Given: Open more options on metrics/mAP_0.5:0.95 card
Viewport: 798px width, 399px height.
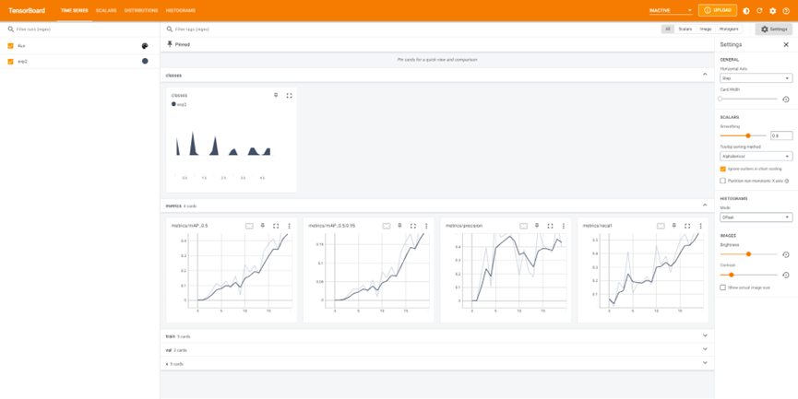Looking at the screenshot, I should tap(426, 226).
